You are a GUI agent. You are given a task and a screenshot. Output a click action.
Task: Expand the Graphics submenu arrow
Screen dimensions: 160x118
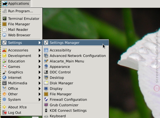[40, 72]
